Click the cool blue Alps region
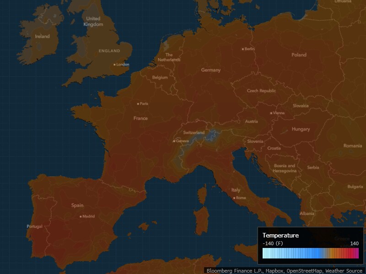Screen dimensions: 366x274 211,135
